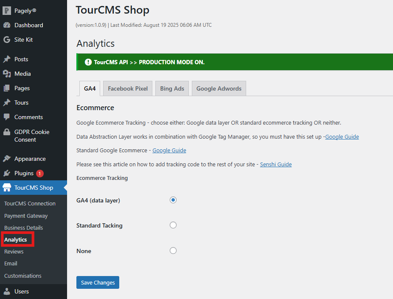Click the Pages document icon
The image size is (393, 299).
(7, 88)
